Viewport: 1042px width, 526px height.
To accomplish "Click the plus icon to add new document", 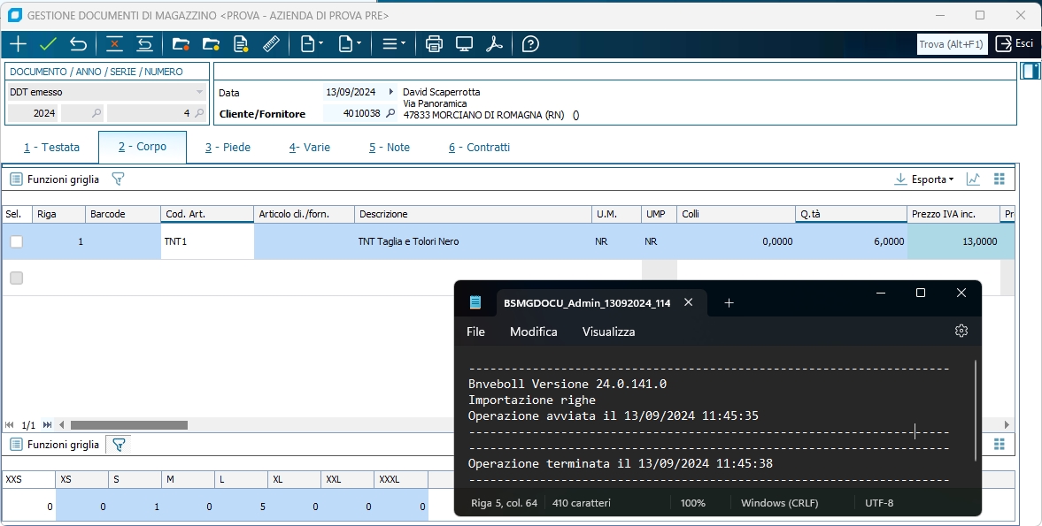I will point(18,44).
